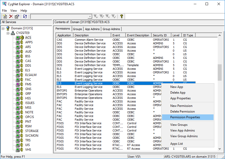Screen dimensions: 225x159
Task: Click the red X Delete toolbar icon
Action: [x=11, y=16]
